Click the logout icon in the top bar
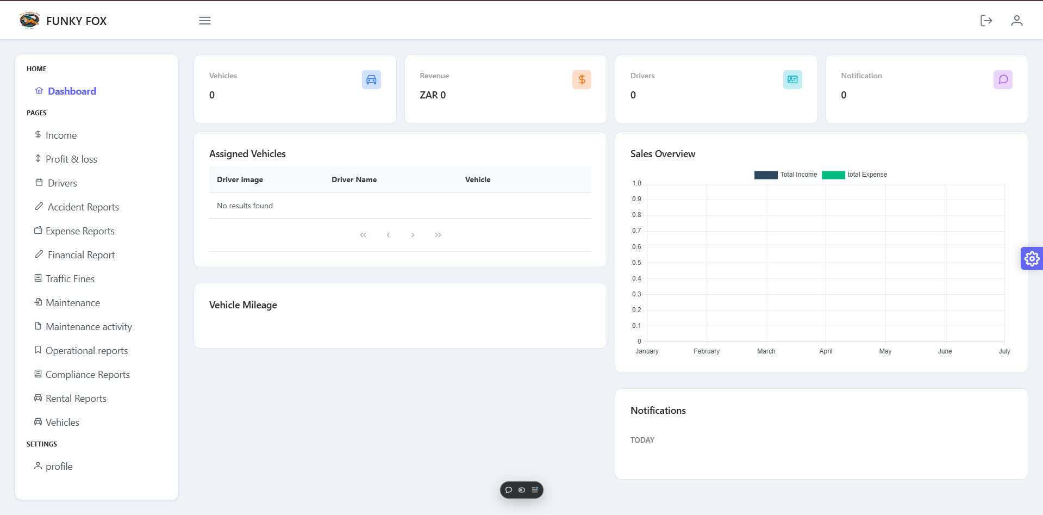The height and width of the screenshot is (515, 1043). point(986,20)
